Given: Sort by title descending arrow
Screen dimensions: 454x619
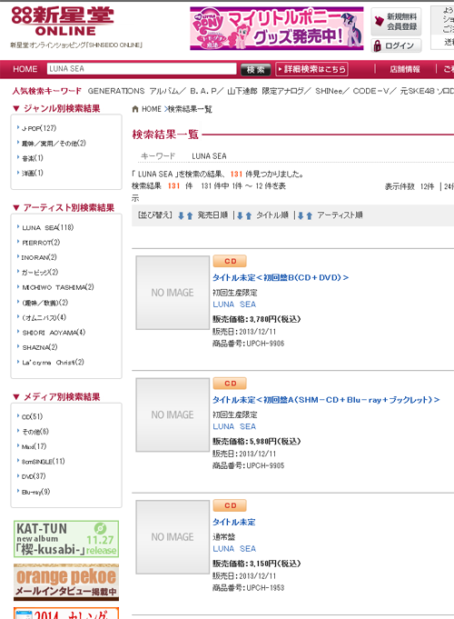Looking at the screenshot, I should [x=240, y=215].
